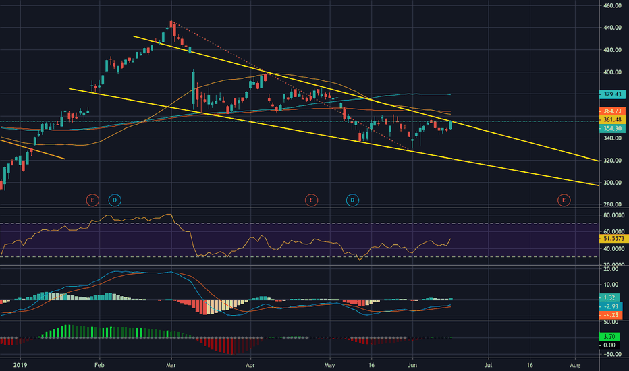Image resolution: width=629 pixels, height=371 pixels.
Task: Click the green 3.70 indicator value
Action: pyautogui.click(x=609, y=337)
